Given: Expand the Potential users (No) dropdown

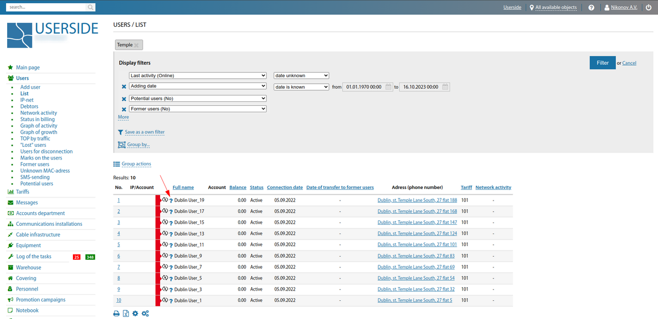Looking at the screenshot, I should tap(197, 99).
